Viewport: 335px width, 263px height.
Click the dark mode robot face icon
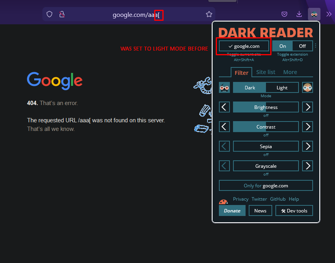(224, 87)
